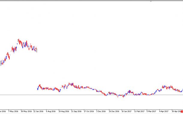Click the 11 Feb 2017 date label

pos(139,111)
